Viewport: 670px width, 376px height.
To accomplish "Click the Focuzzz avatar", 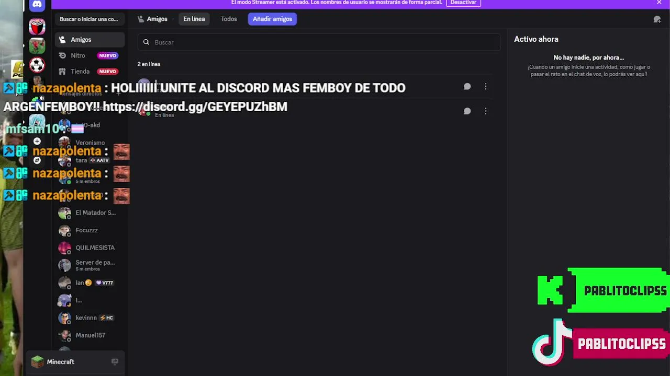I will tap(64, 230).
